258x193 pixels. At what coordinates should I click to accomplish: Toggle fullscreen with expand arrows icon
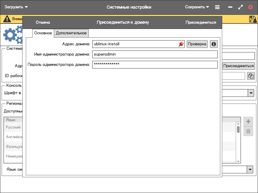(x=240, y=7)
